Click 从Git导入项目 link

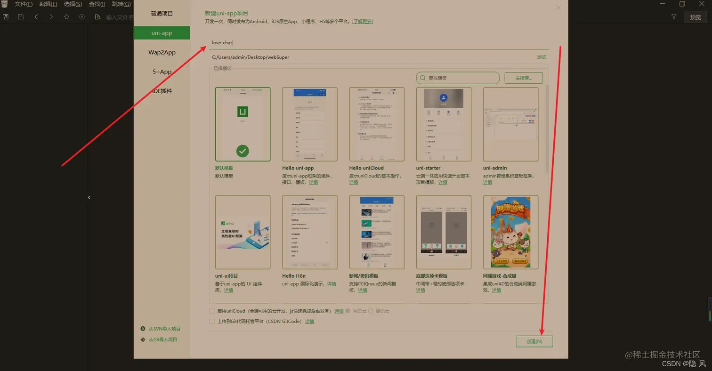tap(163, 339)
